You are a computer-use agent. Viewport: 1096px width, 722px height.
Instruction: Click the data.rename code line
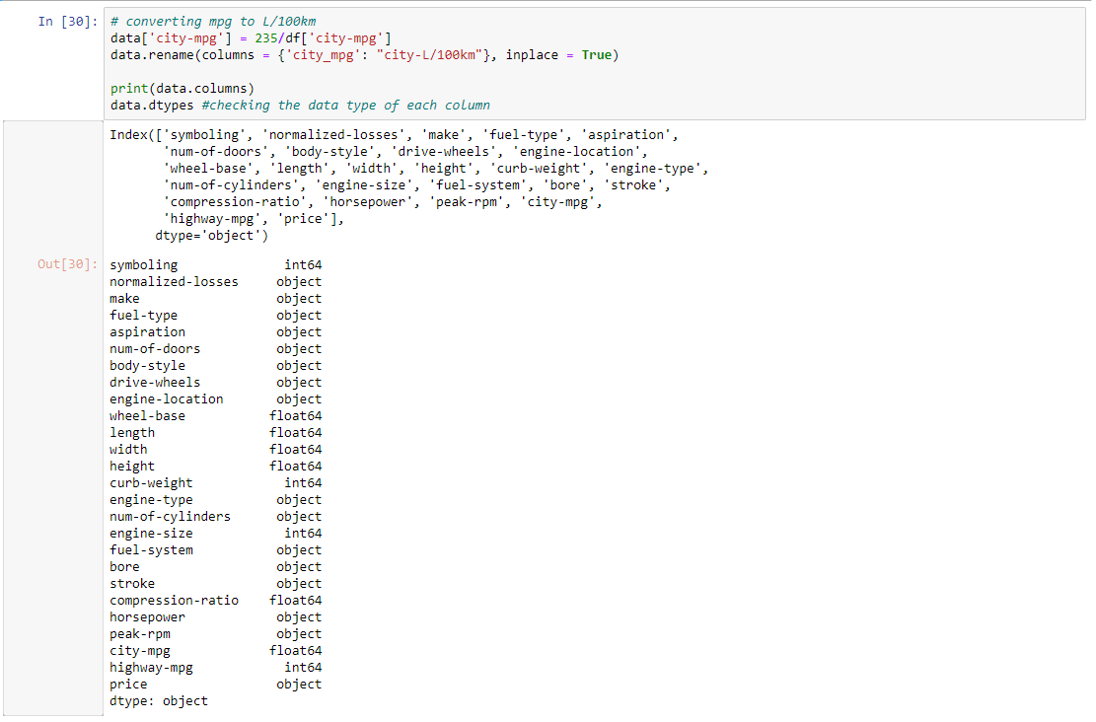tap(364, 55)
